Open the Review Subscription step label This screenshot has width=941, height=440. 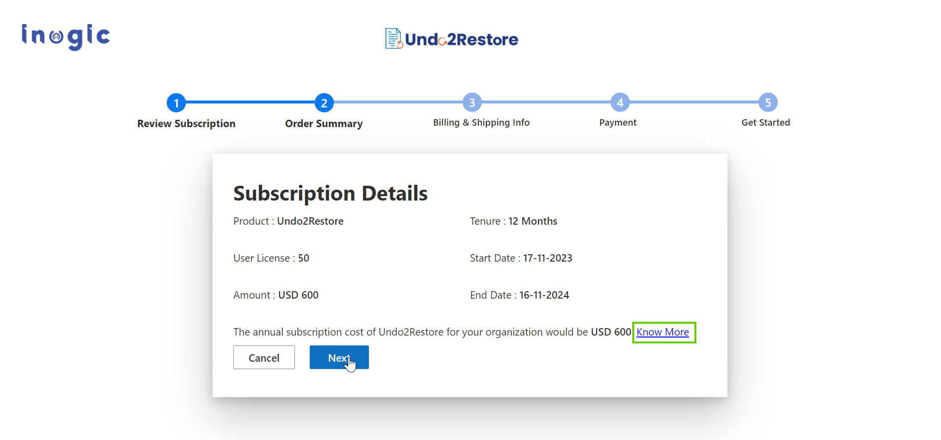pos(186,124)
